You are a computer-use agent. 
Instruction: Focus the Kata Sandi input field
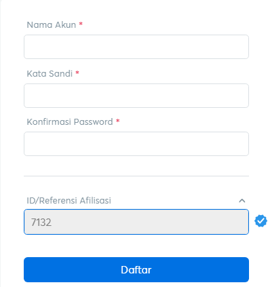[136, 96]
